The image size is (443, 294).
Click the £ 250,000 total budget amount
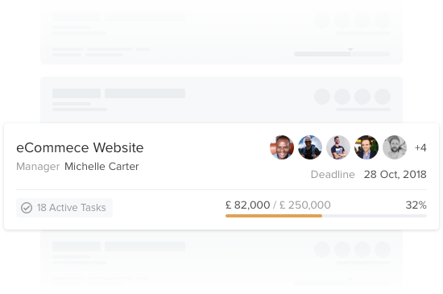[x=304, y=205]
